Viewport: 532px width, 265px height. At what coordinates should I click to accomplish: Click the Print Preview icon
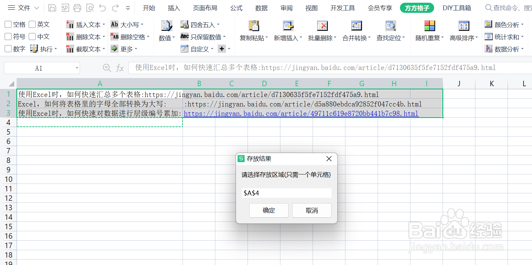tap(90, 8)
